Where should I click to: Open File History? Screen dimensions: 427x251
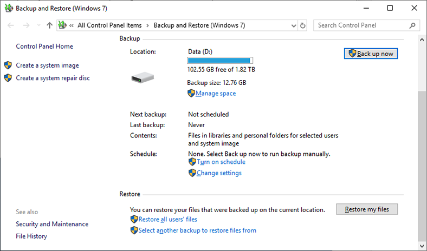[31, 236]
